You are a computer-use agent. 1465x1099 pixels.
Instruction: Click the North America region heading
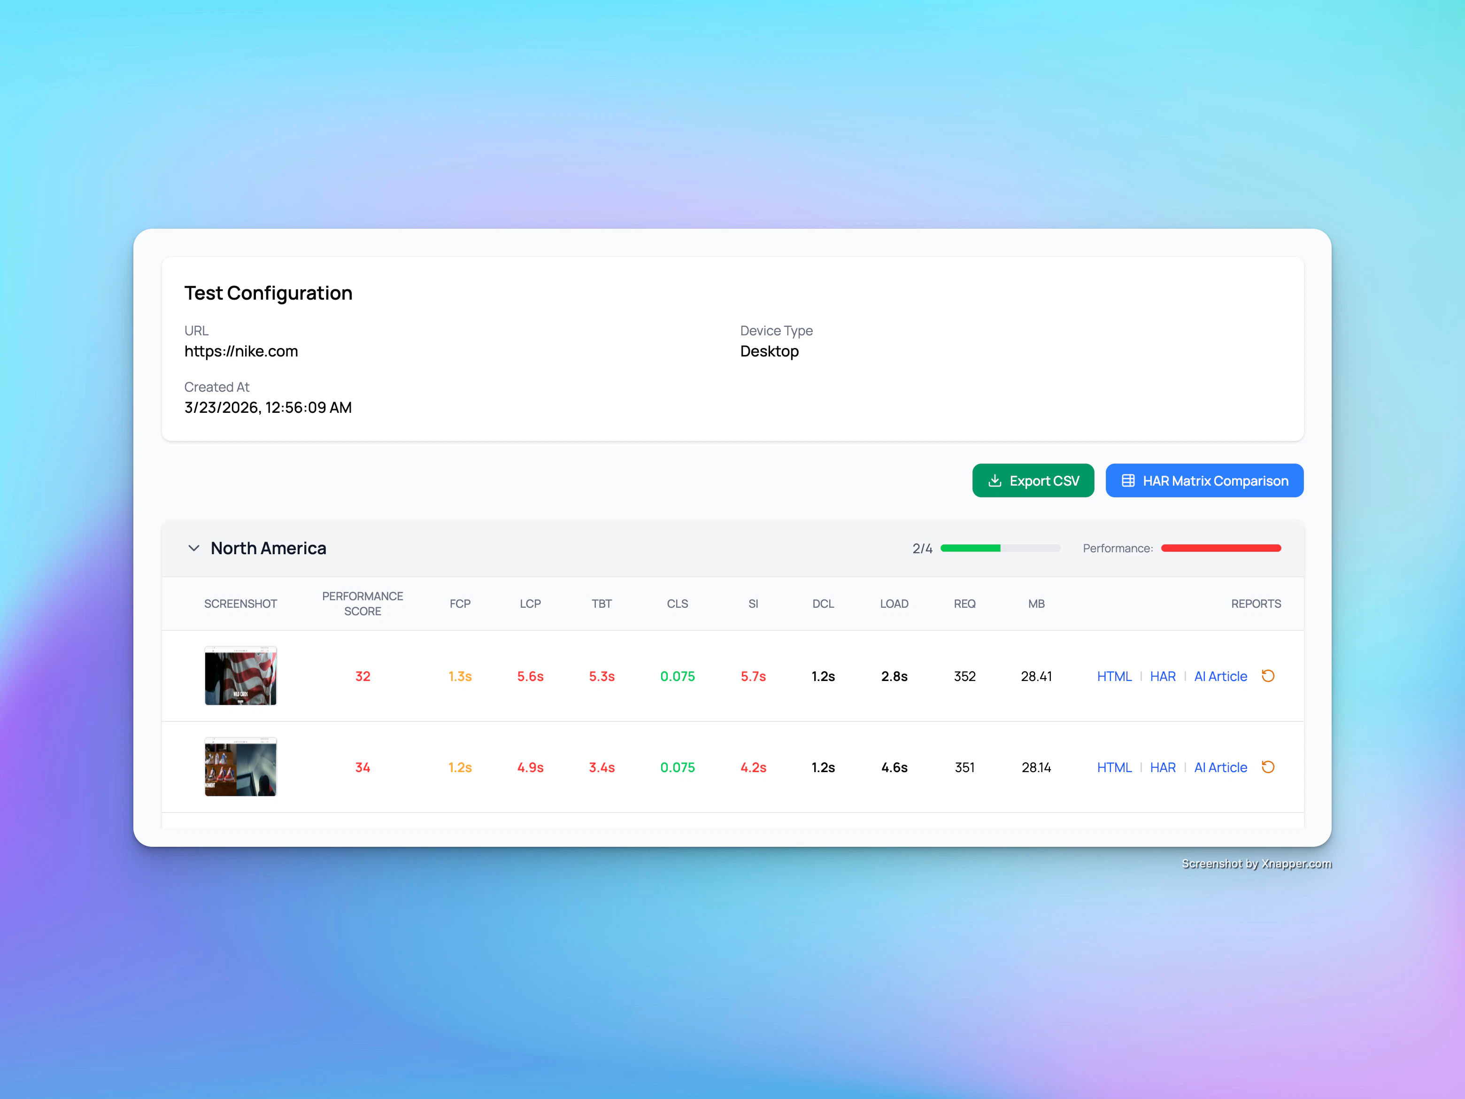(268, 549)
